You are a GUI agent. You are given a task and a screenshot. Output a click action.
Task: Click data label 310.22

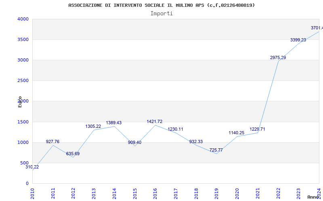click(x=32, y=167)
